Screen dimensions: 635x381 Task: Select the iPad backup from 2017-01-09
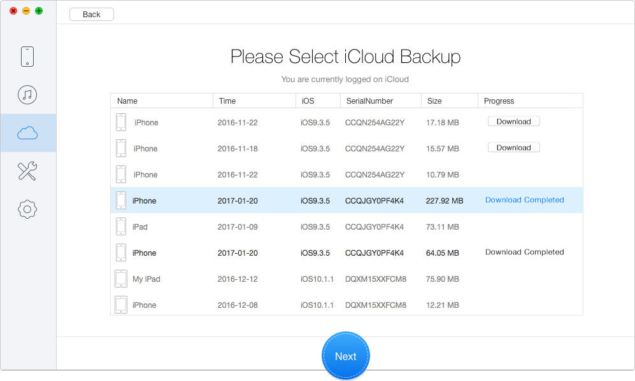pos(346,226)
